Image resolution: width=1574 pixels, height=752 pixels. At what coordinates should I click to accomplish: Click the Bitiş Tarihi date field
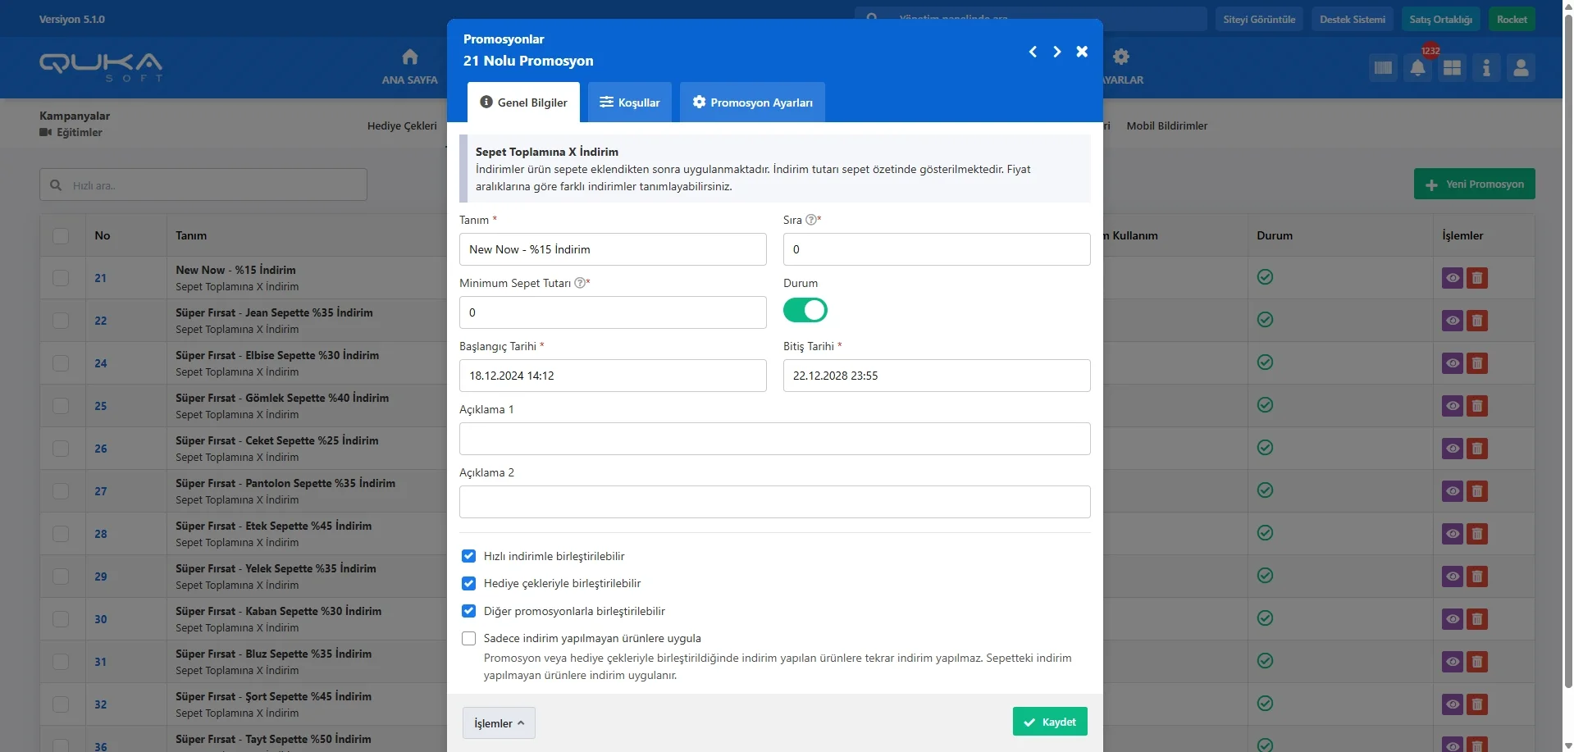(x=936, y=376)
